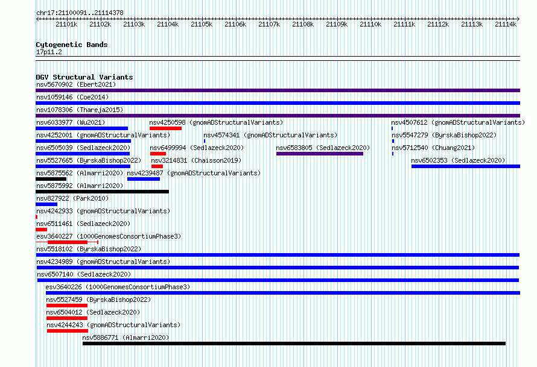The image size is (537, 367).
Task: Click the nsv6033977 (Wu2021) label
Action: 71,122
